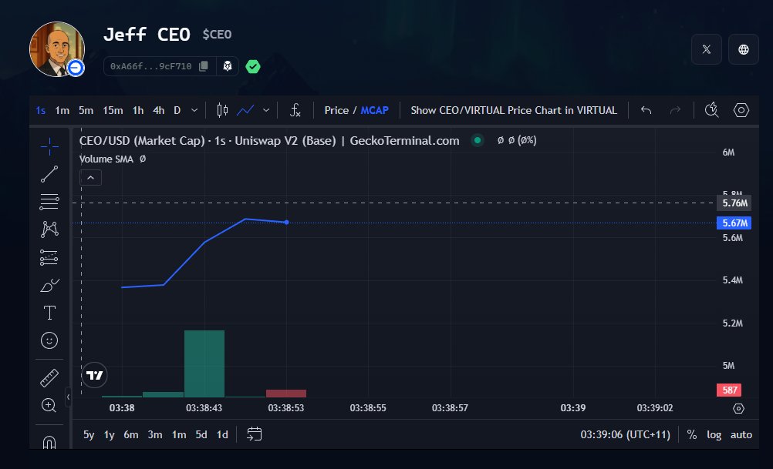Expand the chart style dropdown arrow
This screenshot has height=469, width=773.
[266, 110]
